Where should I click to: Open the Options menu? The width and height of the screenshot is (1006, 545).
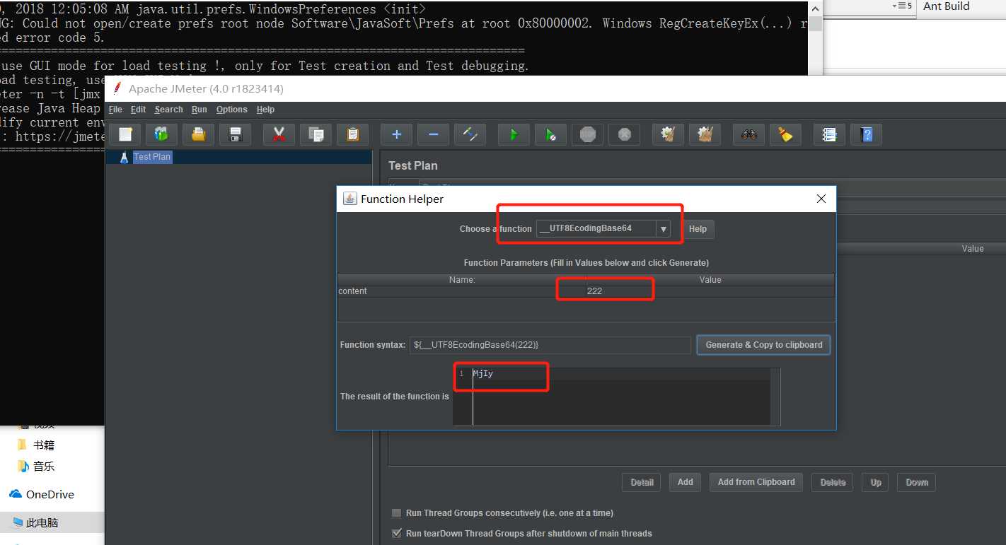(232, 110)
